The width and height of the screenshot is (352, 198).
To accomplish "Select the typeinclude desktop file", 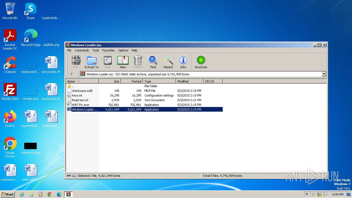I will (51, 13).
